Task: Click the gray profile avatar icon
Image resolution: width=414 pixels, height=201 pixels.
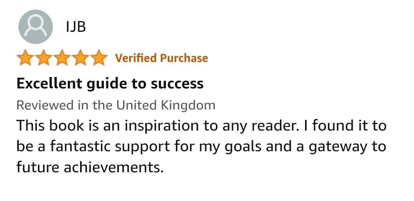Action: [x=35, y=27]
